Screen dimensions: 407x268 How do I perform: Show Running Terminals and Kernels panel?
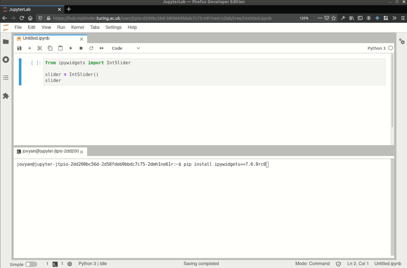coord(6,60)
